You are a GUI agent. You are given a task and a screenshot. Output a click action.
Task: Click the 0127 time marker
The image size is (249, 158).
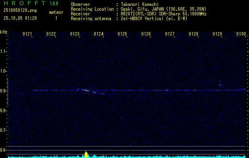[170, 34]
